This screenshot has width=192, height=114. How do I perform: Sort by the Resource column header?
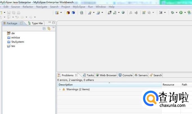tap(171, 85)
